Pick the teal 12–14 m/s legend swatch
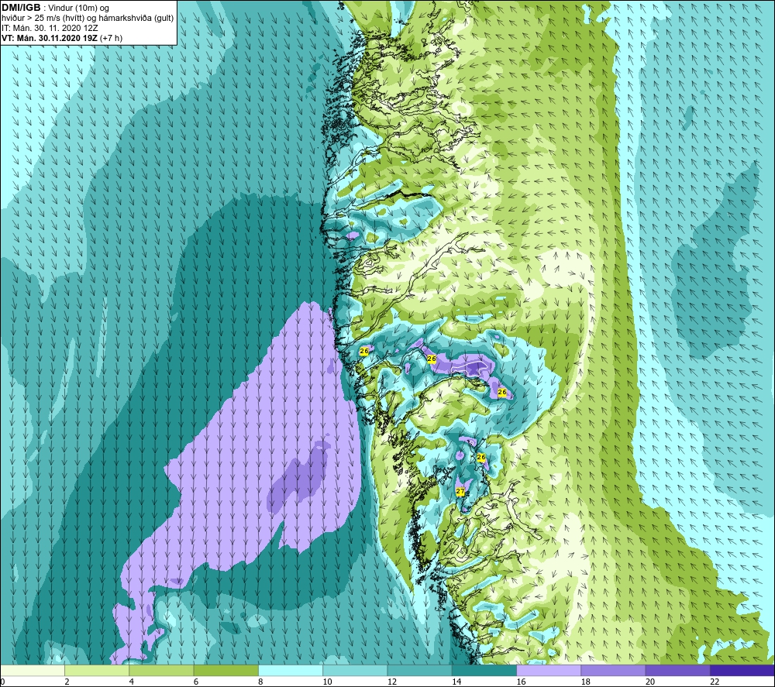The height and width of the screenshot is (687, 775). click(x=419, y=670)
